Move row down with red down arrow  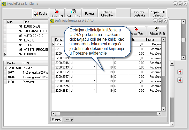180,80
